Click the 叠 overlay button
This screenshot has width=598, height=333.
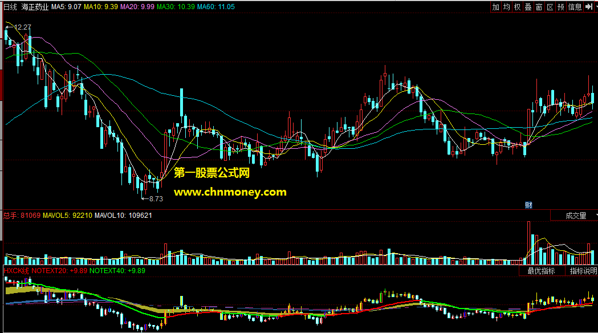pos(528,7)
